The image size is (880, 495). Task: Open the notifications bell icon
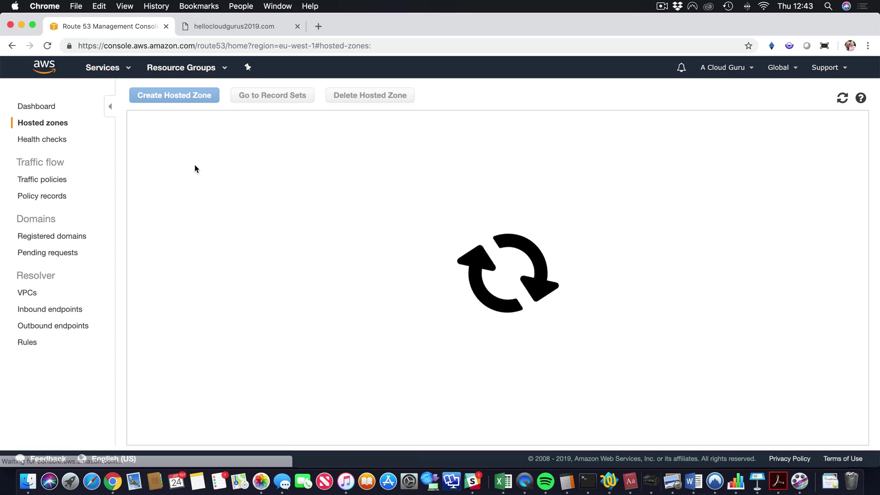(681, 67)
